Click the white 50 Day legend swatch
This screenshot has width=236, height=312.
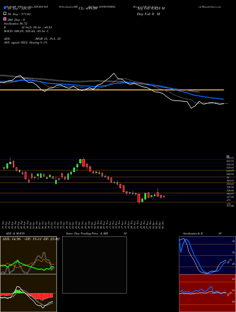click(x=5, y=14)
